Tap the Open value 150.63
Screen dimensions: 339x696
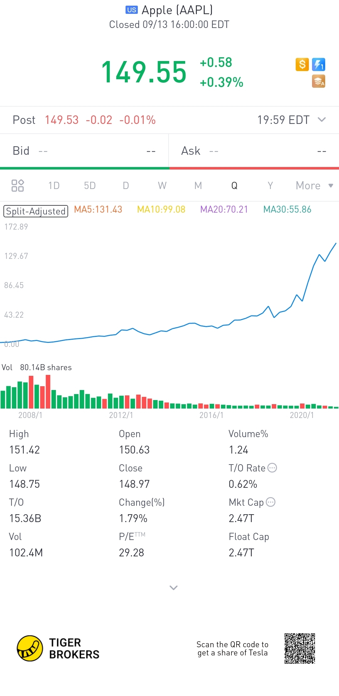pyautogui.click(x=134, y=450)
